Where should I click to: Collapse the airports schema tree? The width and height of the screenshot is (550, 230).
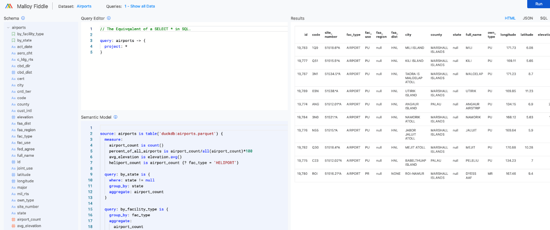pos(8,28)
